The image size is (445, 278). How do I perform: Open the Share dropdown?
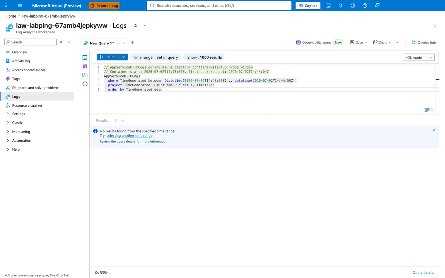[x=382, y=42]
